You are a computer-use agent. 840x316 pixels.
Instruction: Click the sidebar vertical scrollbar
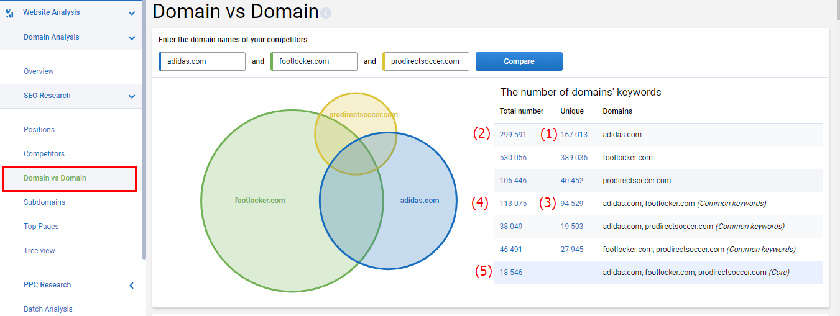(144, 130)
